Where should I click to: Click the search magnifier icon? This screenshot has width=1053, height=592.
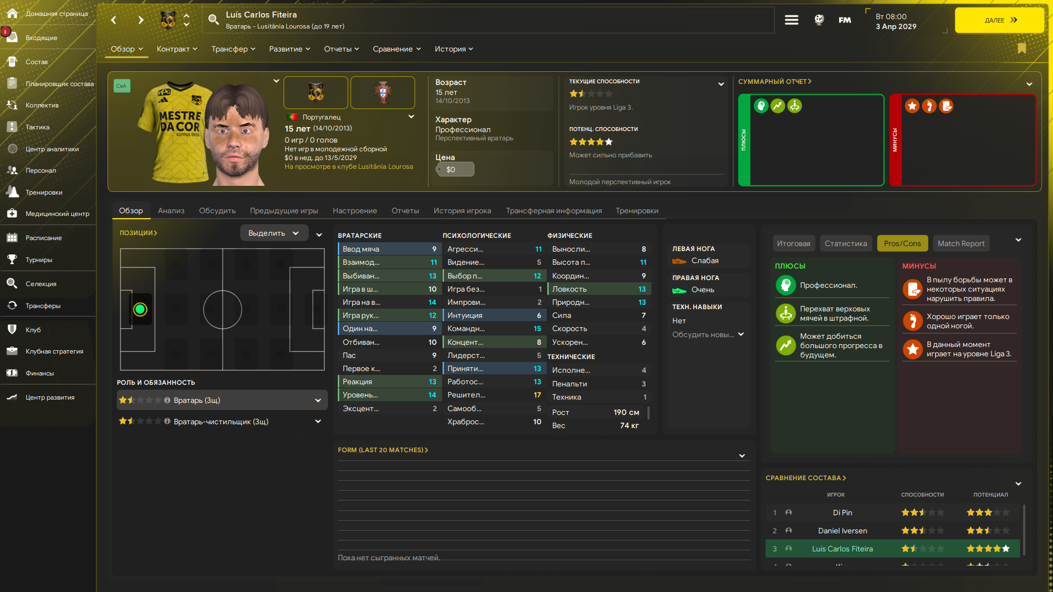[x=213, y=20]
